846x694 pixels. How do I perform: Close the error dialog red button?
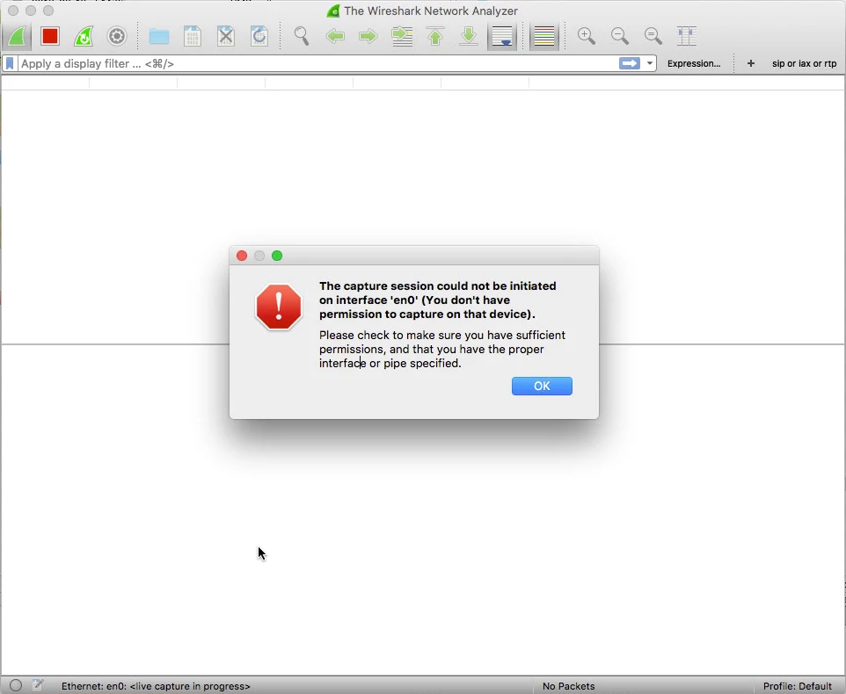click(x=242, y=256)
